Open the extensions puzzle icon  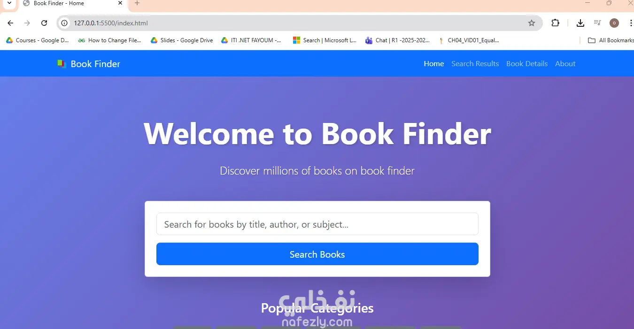coord(556,23)
